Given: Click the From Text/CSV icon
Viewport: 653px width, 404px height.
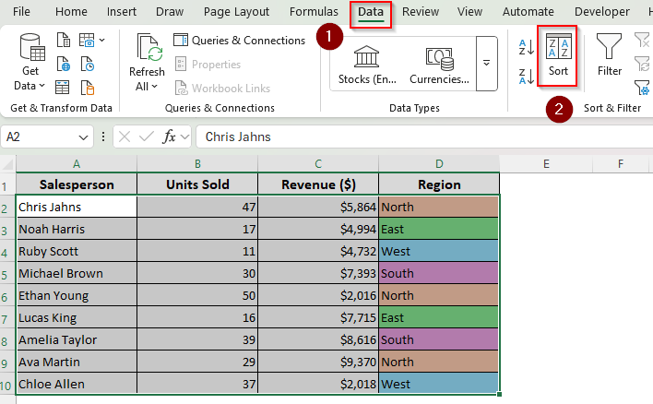Looking at the screenshot, I should click(64, 41).
